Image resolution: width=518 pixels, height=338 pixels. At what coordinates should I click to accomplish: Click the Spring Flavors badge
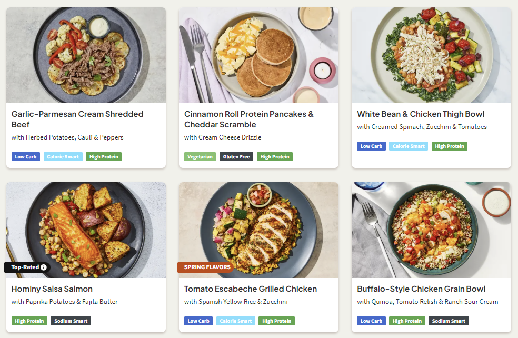click(x=207, y=267)
